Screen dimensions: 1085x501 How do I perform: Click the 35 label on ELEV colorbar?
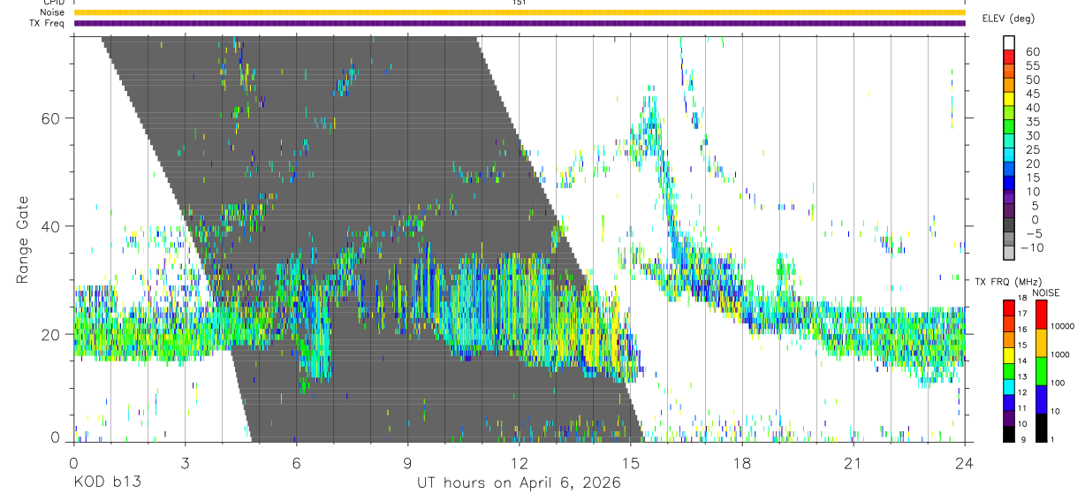pyautogui.click(x=1032, y=121)
